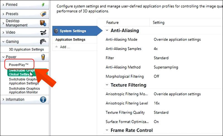This screenshot has width=223, height=136.
Task: Collapse the Frame Rate Control section
Action: tap(107, 130)
